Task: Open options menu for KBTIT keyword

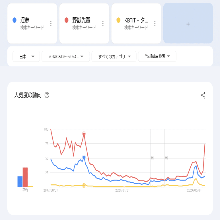Action: 155,23
